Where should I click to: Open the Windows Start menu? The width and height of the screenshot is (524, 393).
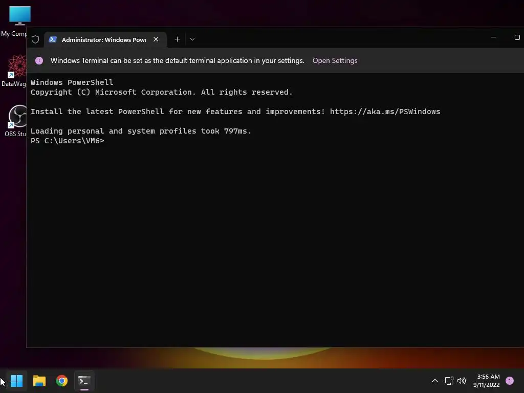(16, 381)
